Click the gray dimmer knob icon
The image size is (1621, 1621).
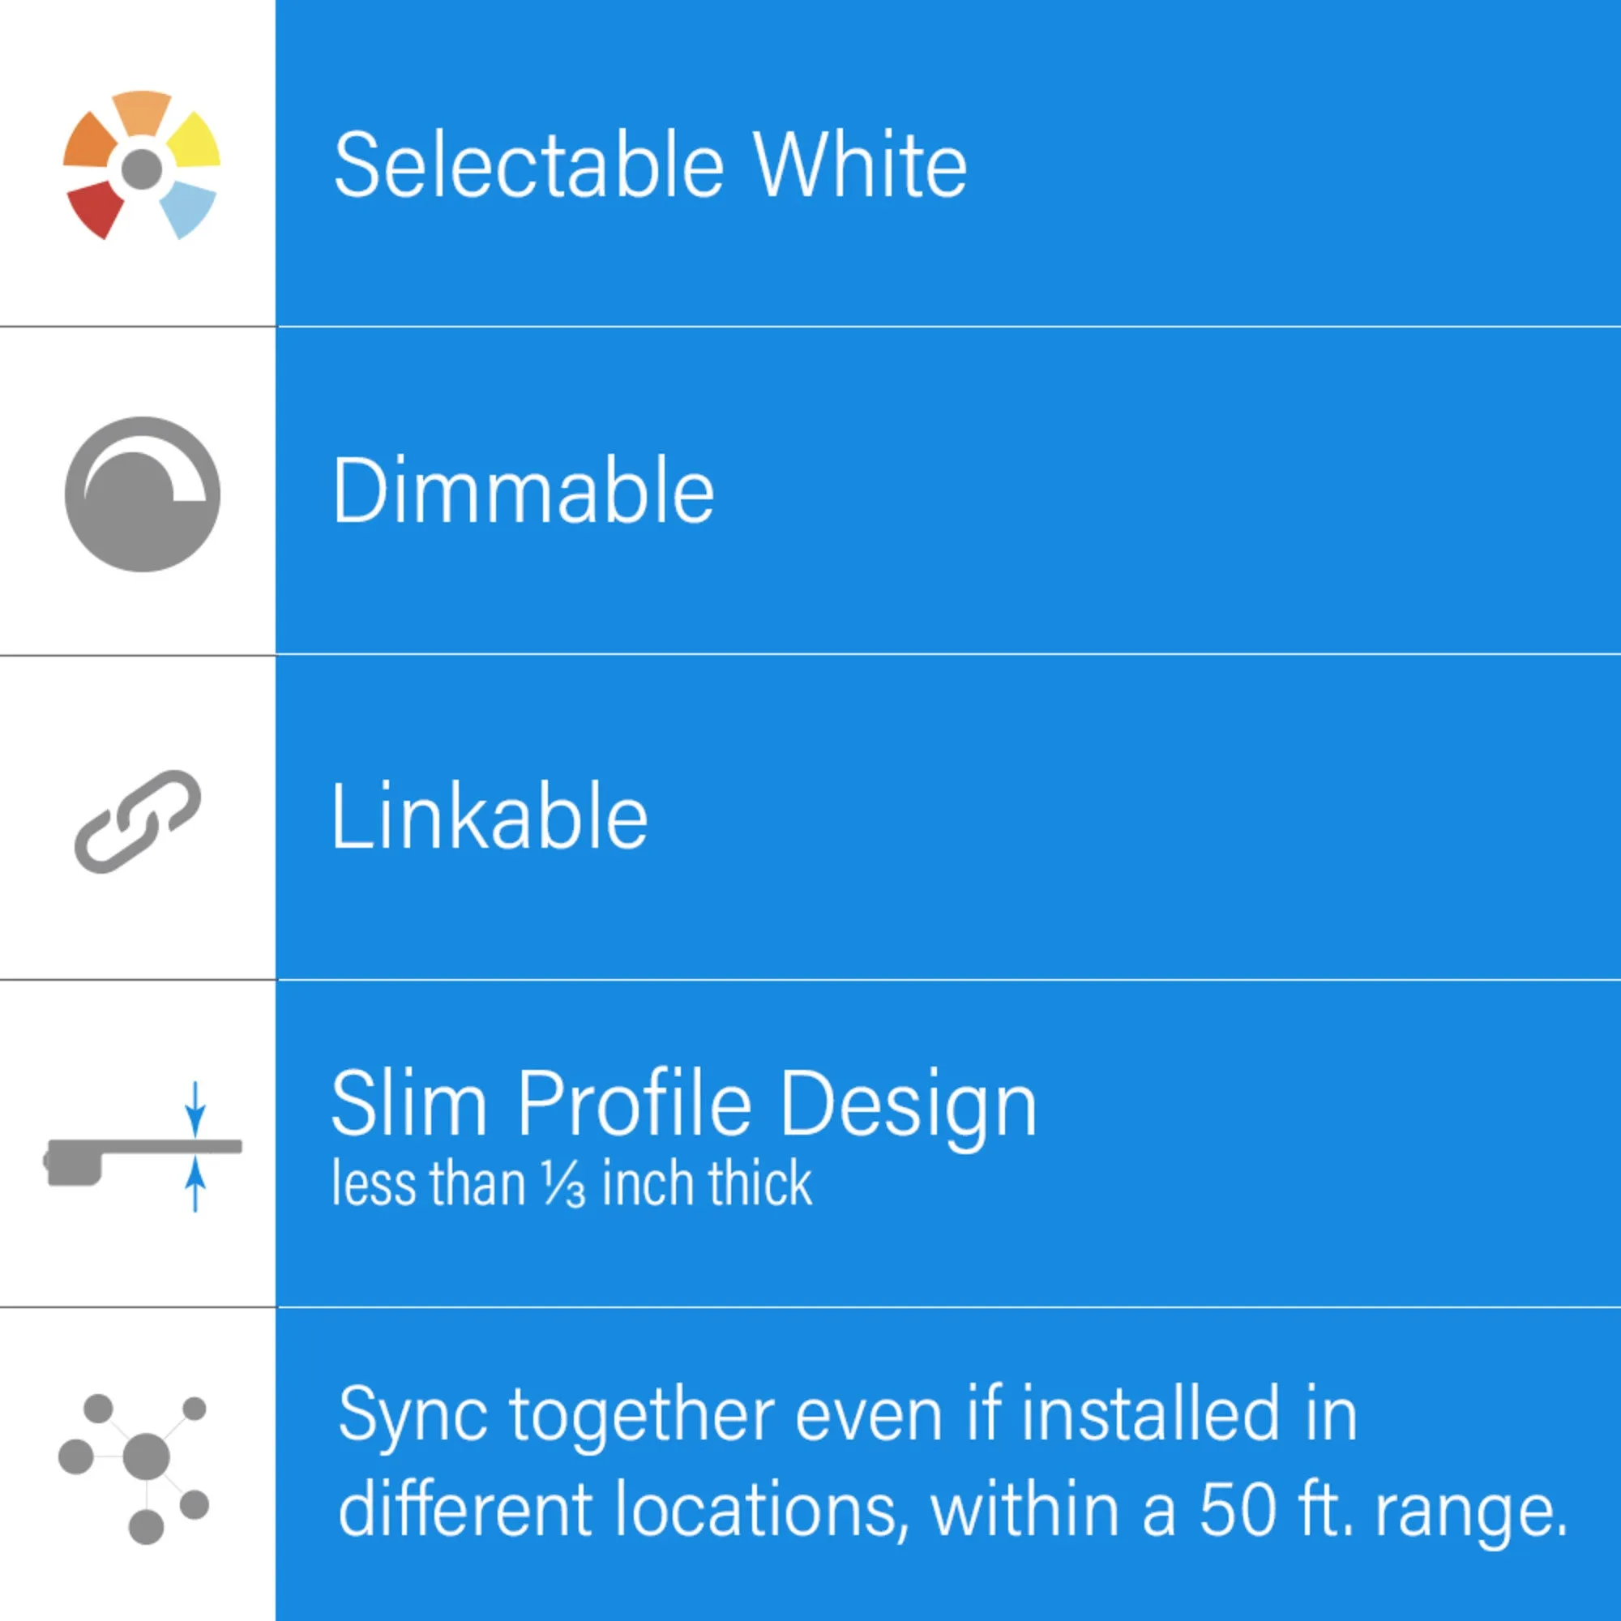click(x=143, y=494)
